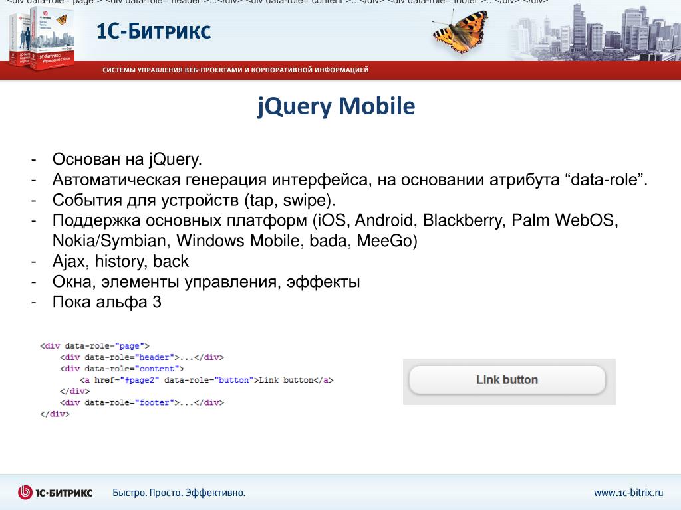Select the jQuery Mobile slide heading

pos(336,107)
